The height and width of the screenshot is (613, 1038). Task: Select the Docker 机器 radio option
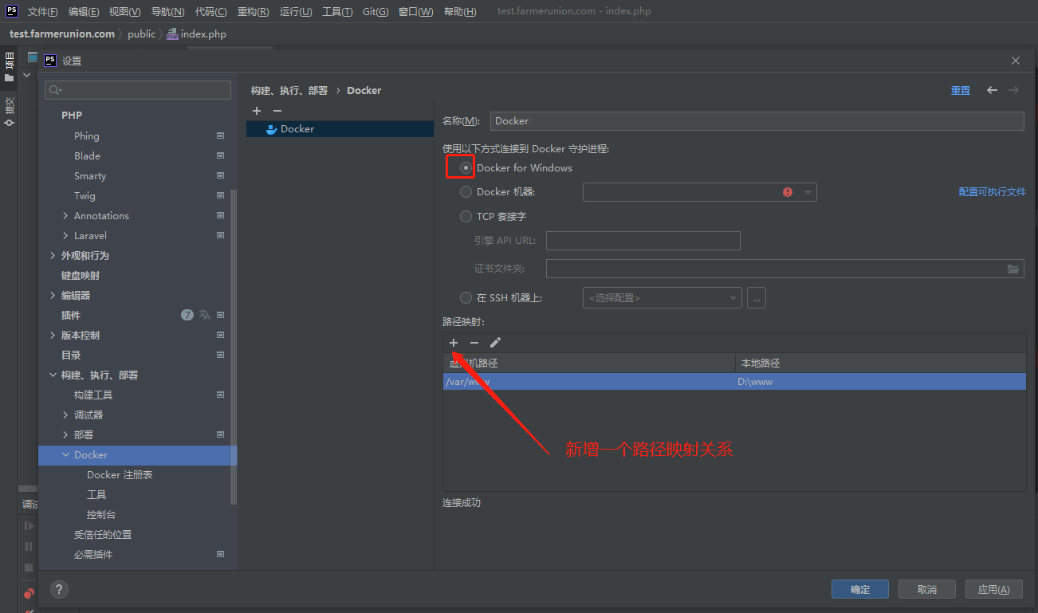pyautogui.click(x=466, y=192)
